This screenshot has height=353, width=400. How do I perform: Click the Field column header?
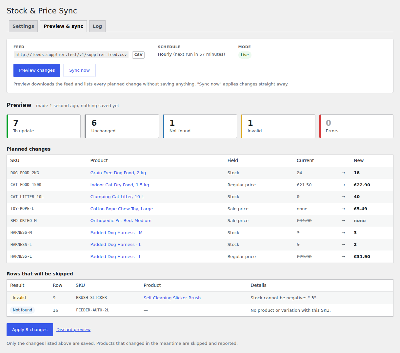coord(233,160)
